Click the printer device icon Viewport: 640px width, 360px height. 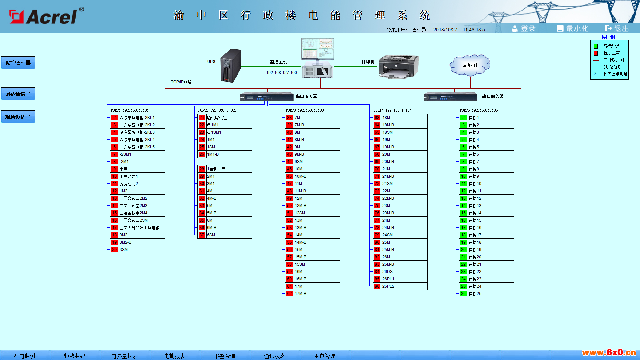pos(398,67)
